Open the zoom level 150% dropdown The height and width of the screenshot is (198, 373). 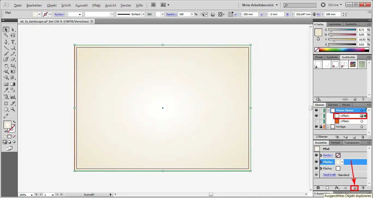(x=32, y=195)
